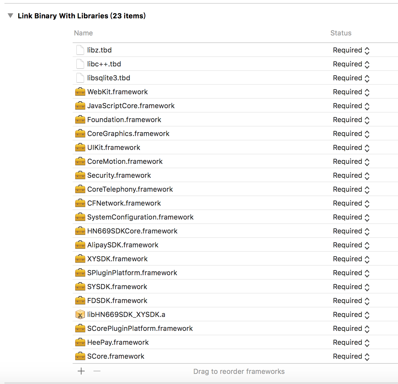The width and height of the screenshot is (398, 384).
Task: Change WebKit.framework Required status
Action: coord(351,92)
